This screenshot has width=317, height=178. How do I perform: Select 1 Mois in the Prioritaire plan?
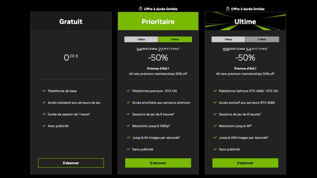pyautogui.click(x=141, y=39)
